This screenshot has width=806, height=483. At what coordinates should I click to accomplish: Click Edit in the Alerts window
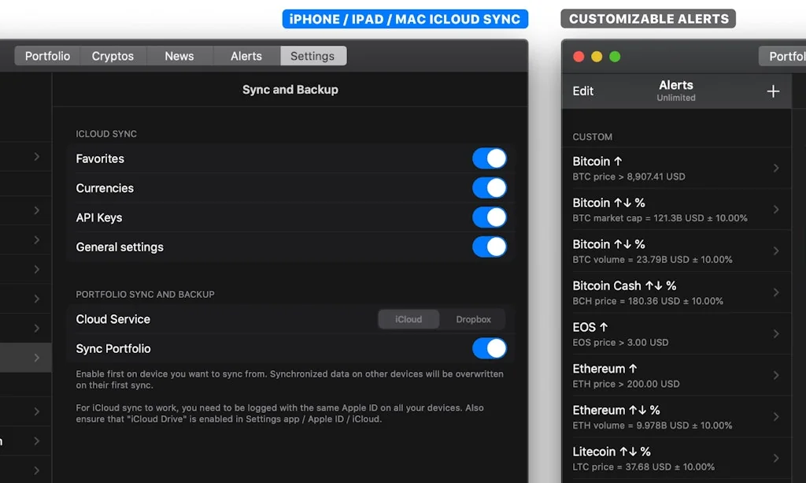click(x=582, y=91)
